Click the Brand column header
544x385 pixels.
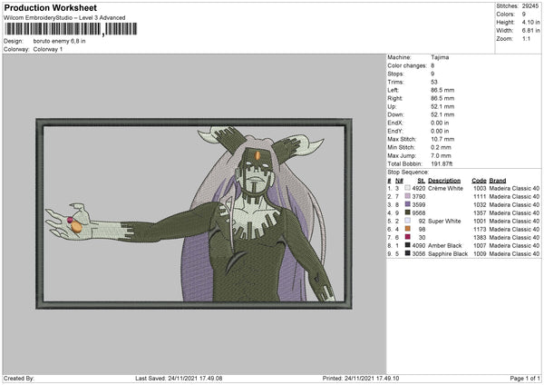(x=498, y=181)
